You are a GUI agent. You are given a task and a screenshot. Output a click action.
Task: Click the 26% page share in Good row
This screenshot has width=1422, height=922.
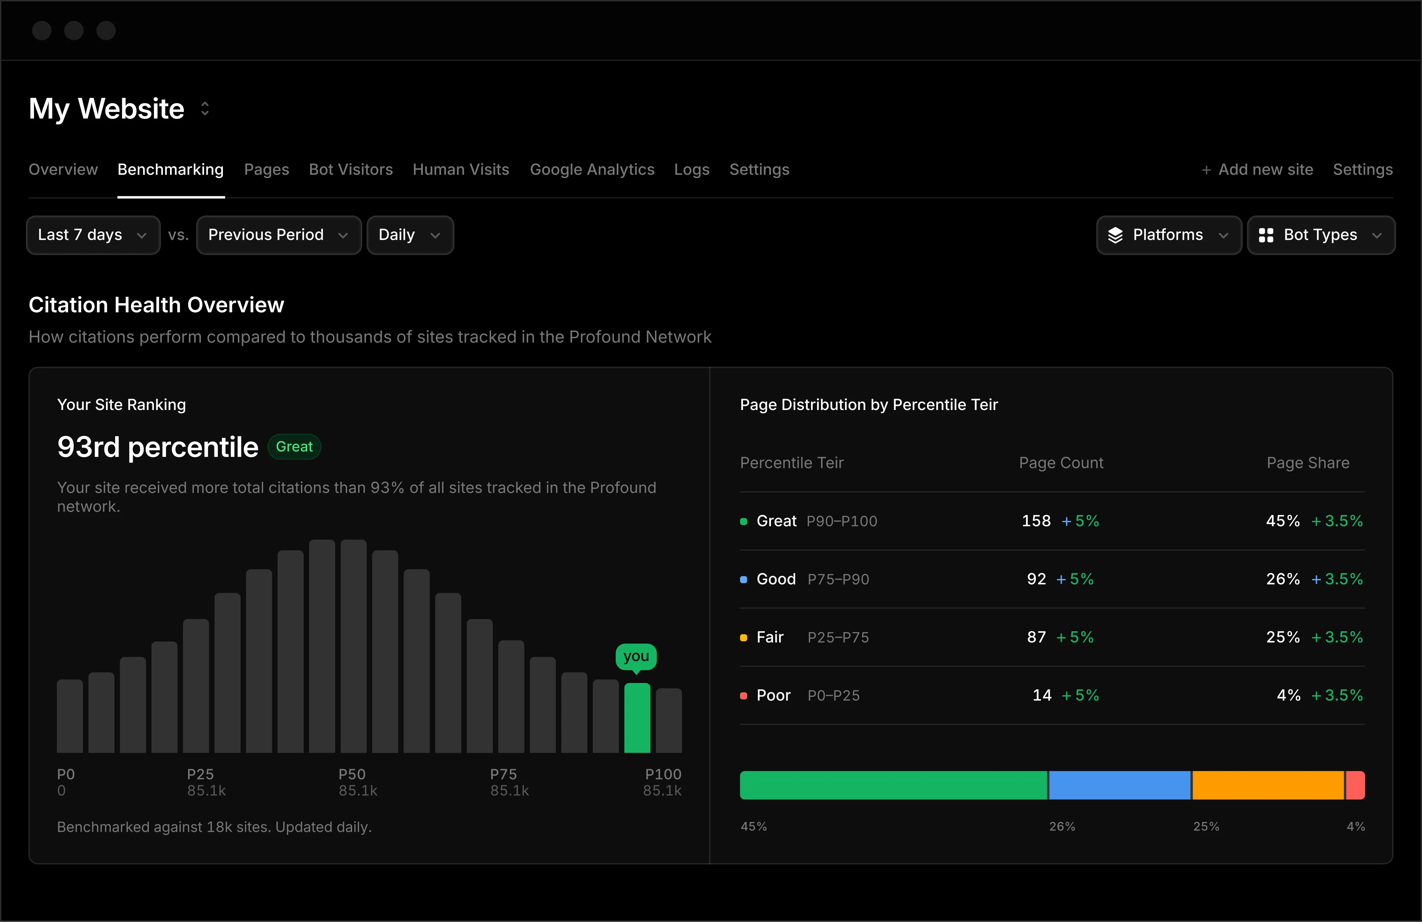[1283, 579]
